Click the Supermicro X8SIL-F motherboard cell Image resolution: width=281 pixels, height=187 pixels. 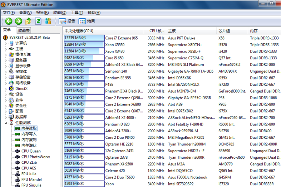point(184,51)
